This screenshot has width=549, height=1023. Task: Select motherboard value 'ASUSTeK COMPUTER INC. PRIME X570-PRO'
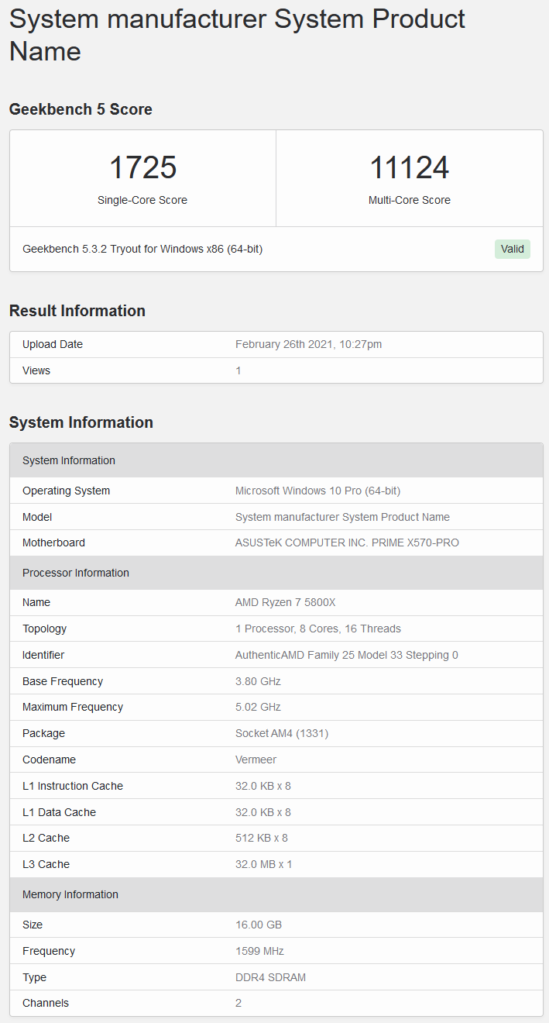coord(347,542)
